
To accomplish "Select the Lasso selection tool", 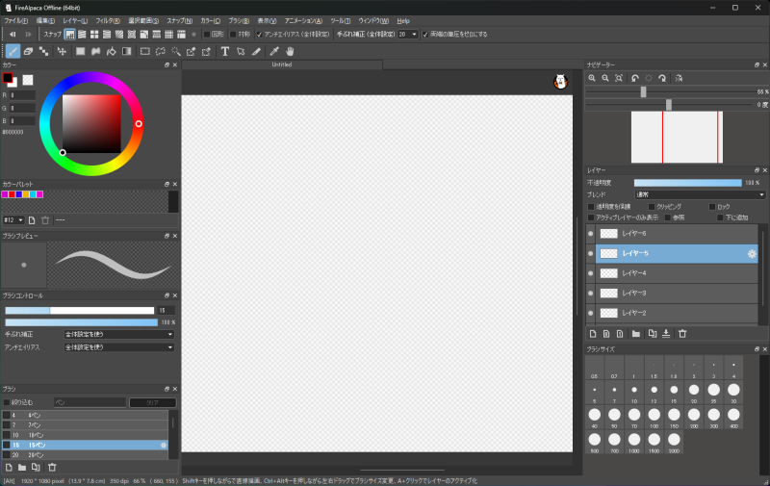I will coord(161,51).
